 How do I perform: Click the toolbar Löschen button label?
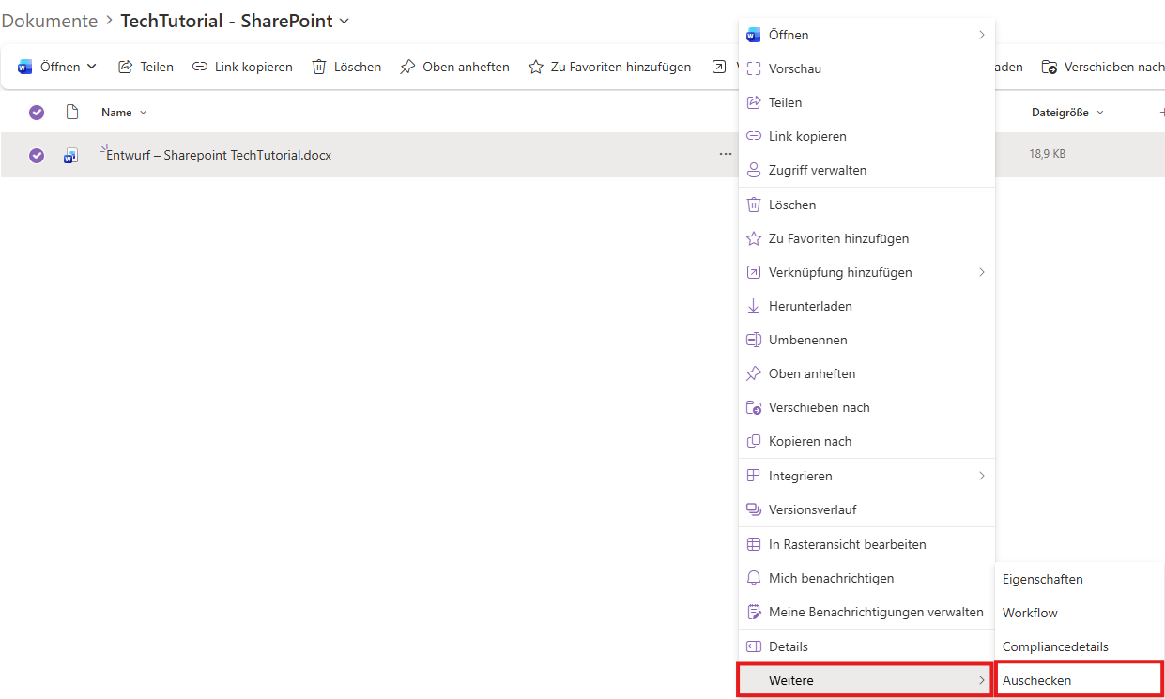coord(358,67)
